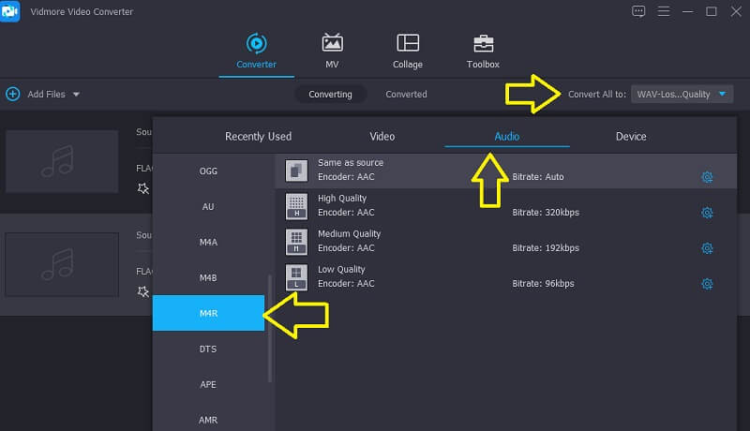Image resolution: width=750 pixels, height=431 pixels.
Task: Open settings gear for Low Quality preset
Action: [707, 284]
